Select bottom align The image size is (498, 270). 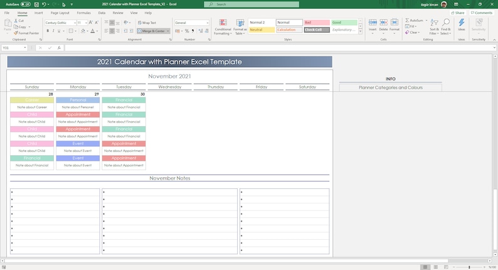[118, 23]
